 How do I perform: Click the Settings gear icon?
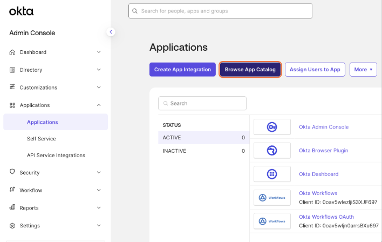pos(12,226)
